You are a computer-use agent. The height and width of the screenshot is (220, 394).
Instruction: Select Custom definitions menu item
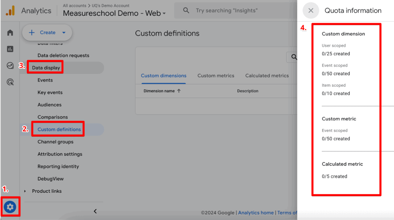pyautogui.click(x=59, y=129)
